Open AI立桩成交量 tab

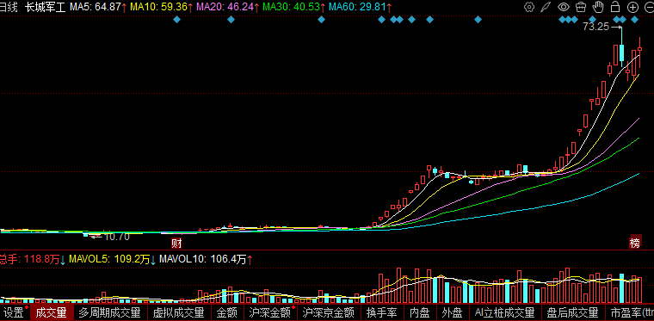point(504,312)
